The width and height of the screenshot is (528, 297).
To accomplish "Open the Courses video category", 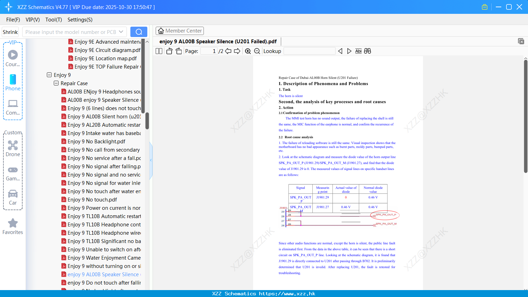I will 13,58.
